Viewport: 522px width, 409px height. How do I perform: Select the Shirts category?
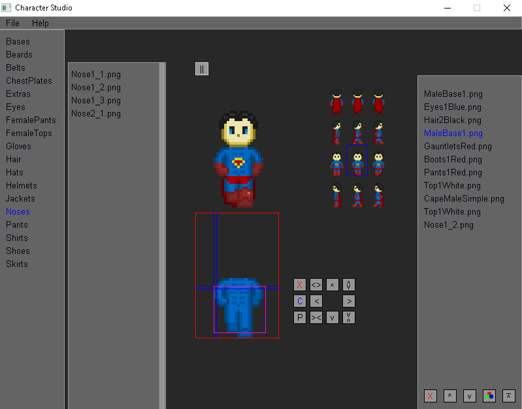16,238
